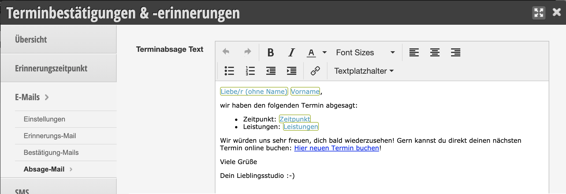The image size is (566, 194).
Task: Apply the text color button
Action: click(311, 53)
